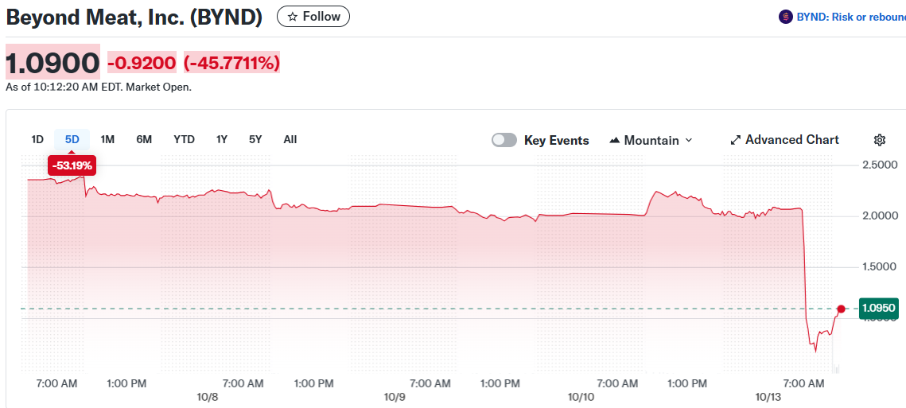The width and height of the screenshot is (906, 408).
Task: Open the BYND: Risk or rebound link
Action: tap(850, 17)
